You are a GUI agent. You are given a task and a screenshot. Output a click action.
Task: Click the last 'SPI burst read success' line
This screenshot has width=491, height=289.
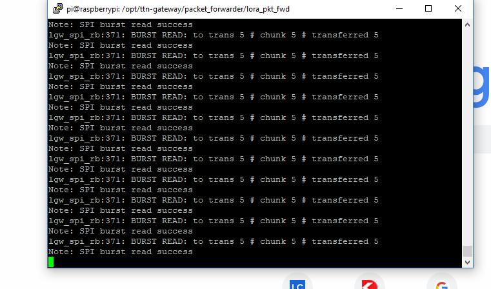(121, 252)
